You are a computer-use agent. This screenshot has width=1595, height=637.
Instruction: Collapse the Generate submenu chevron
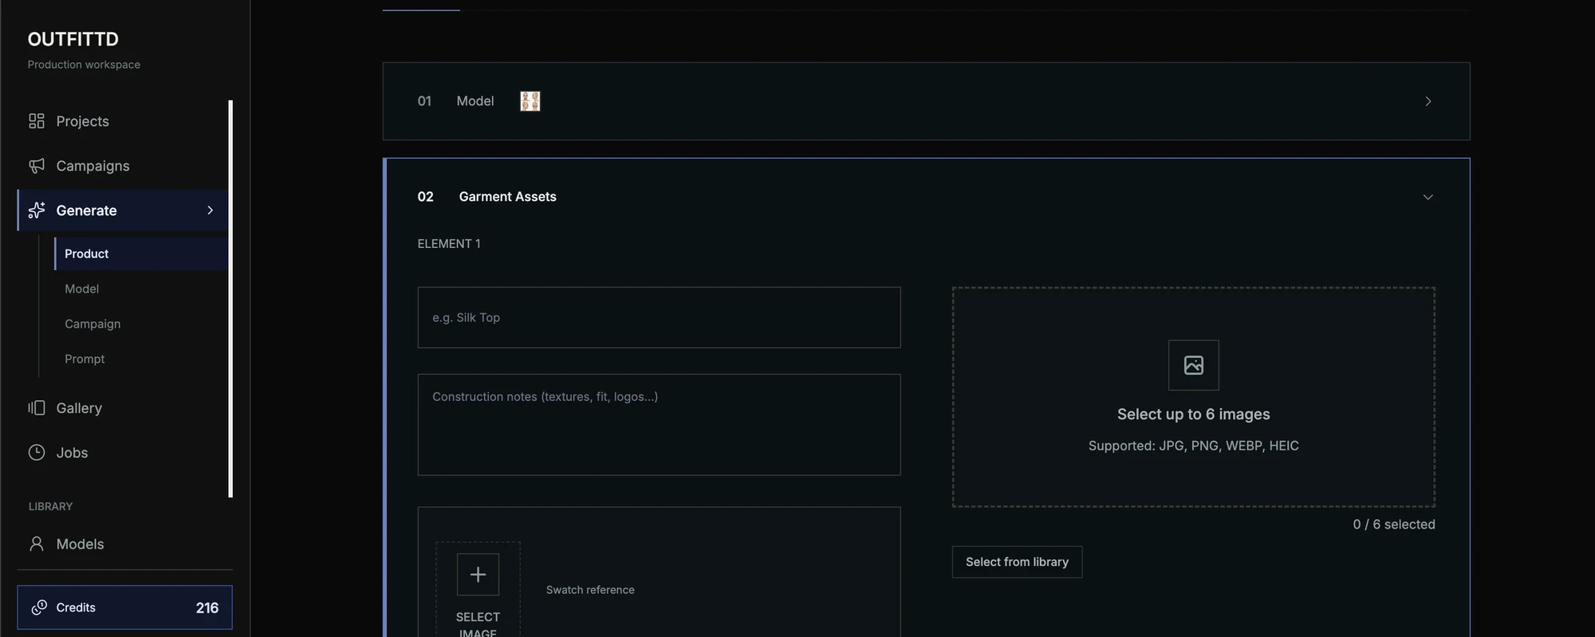point(211,210)
